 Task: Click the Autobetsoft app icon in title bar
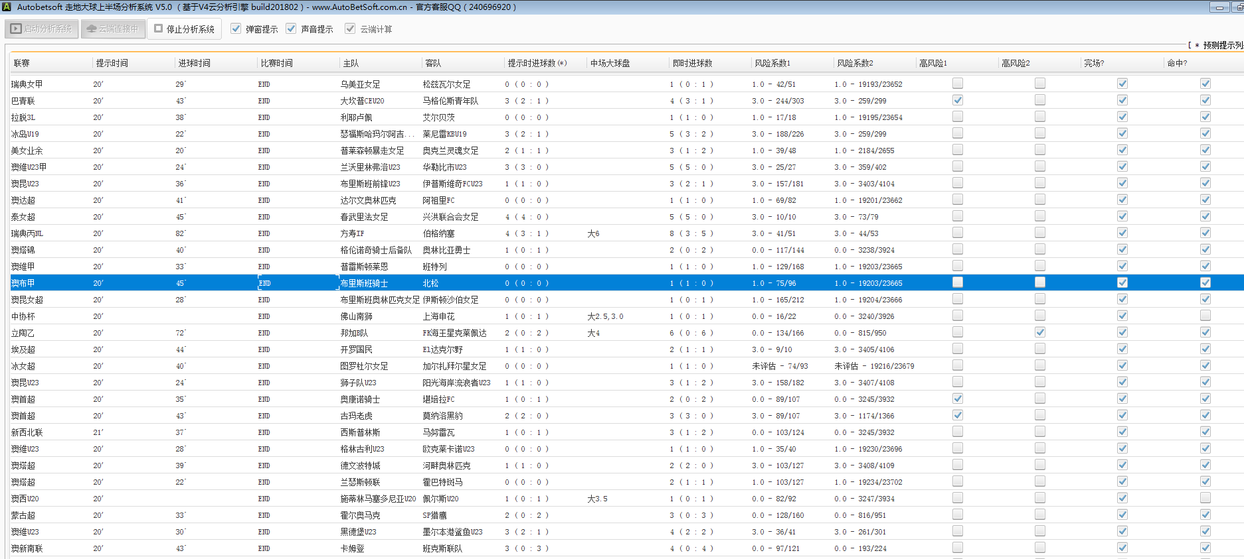pos(7,7)
